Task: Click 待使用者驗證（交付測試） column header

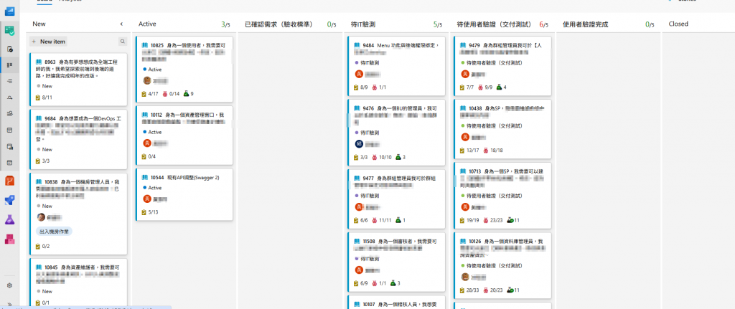Action: pos(494,24)
